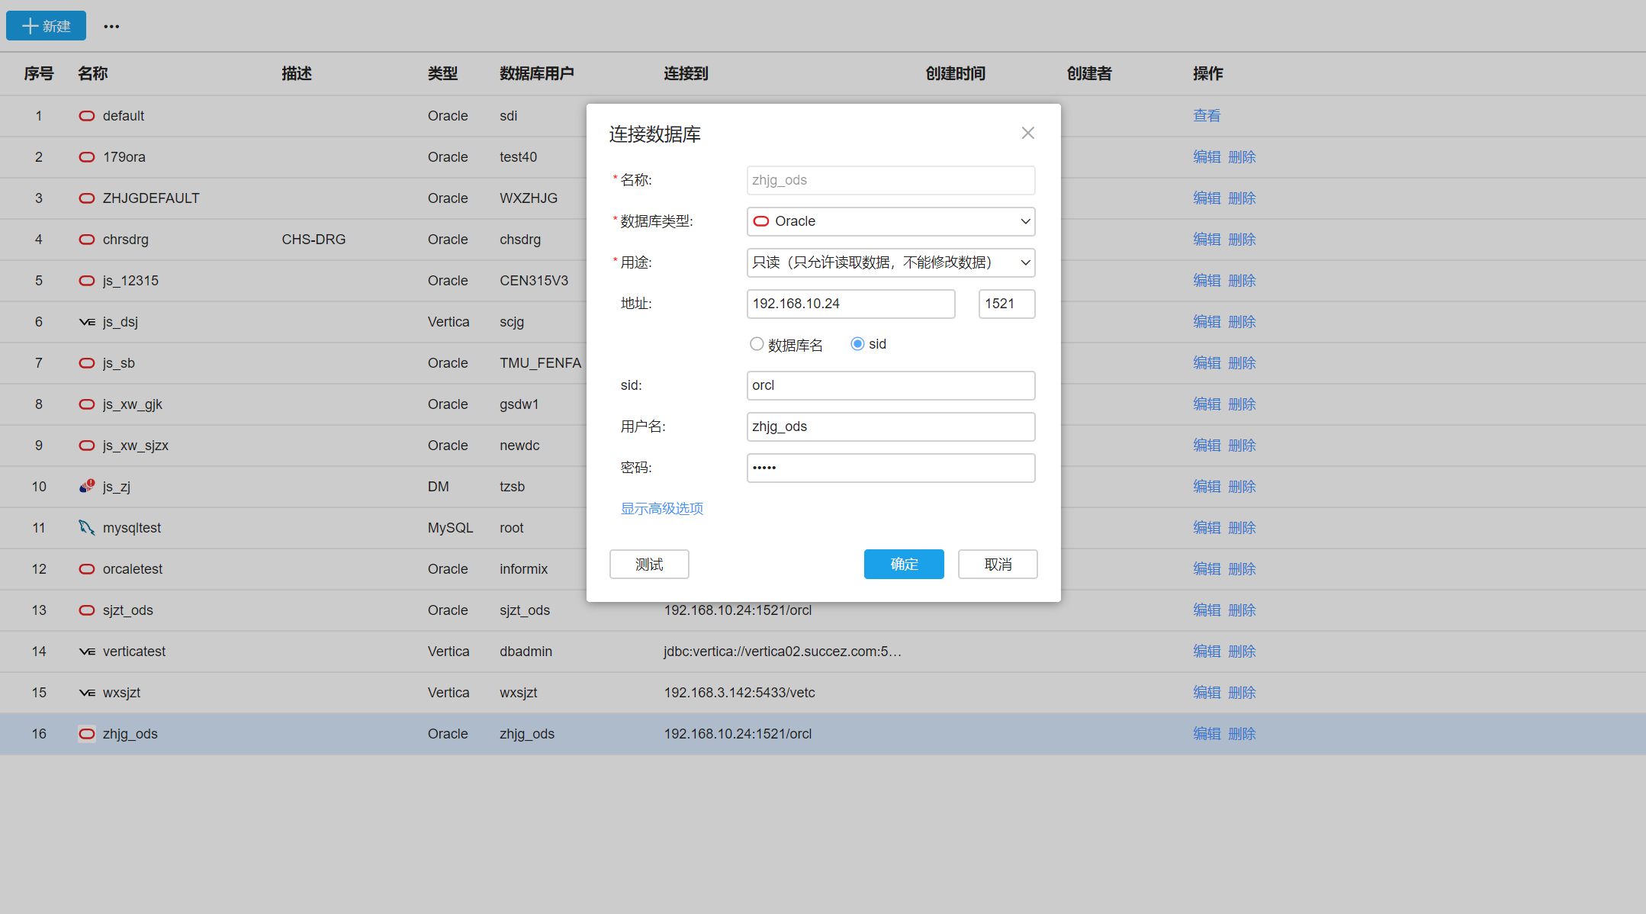Click the TMU_FENFA user cell
This screenshot has height=914, width=1646.
pos(540,363)
